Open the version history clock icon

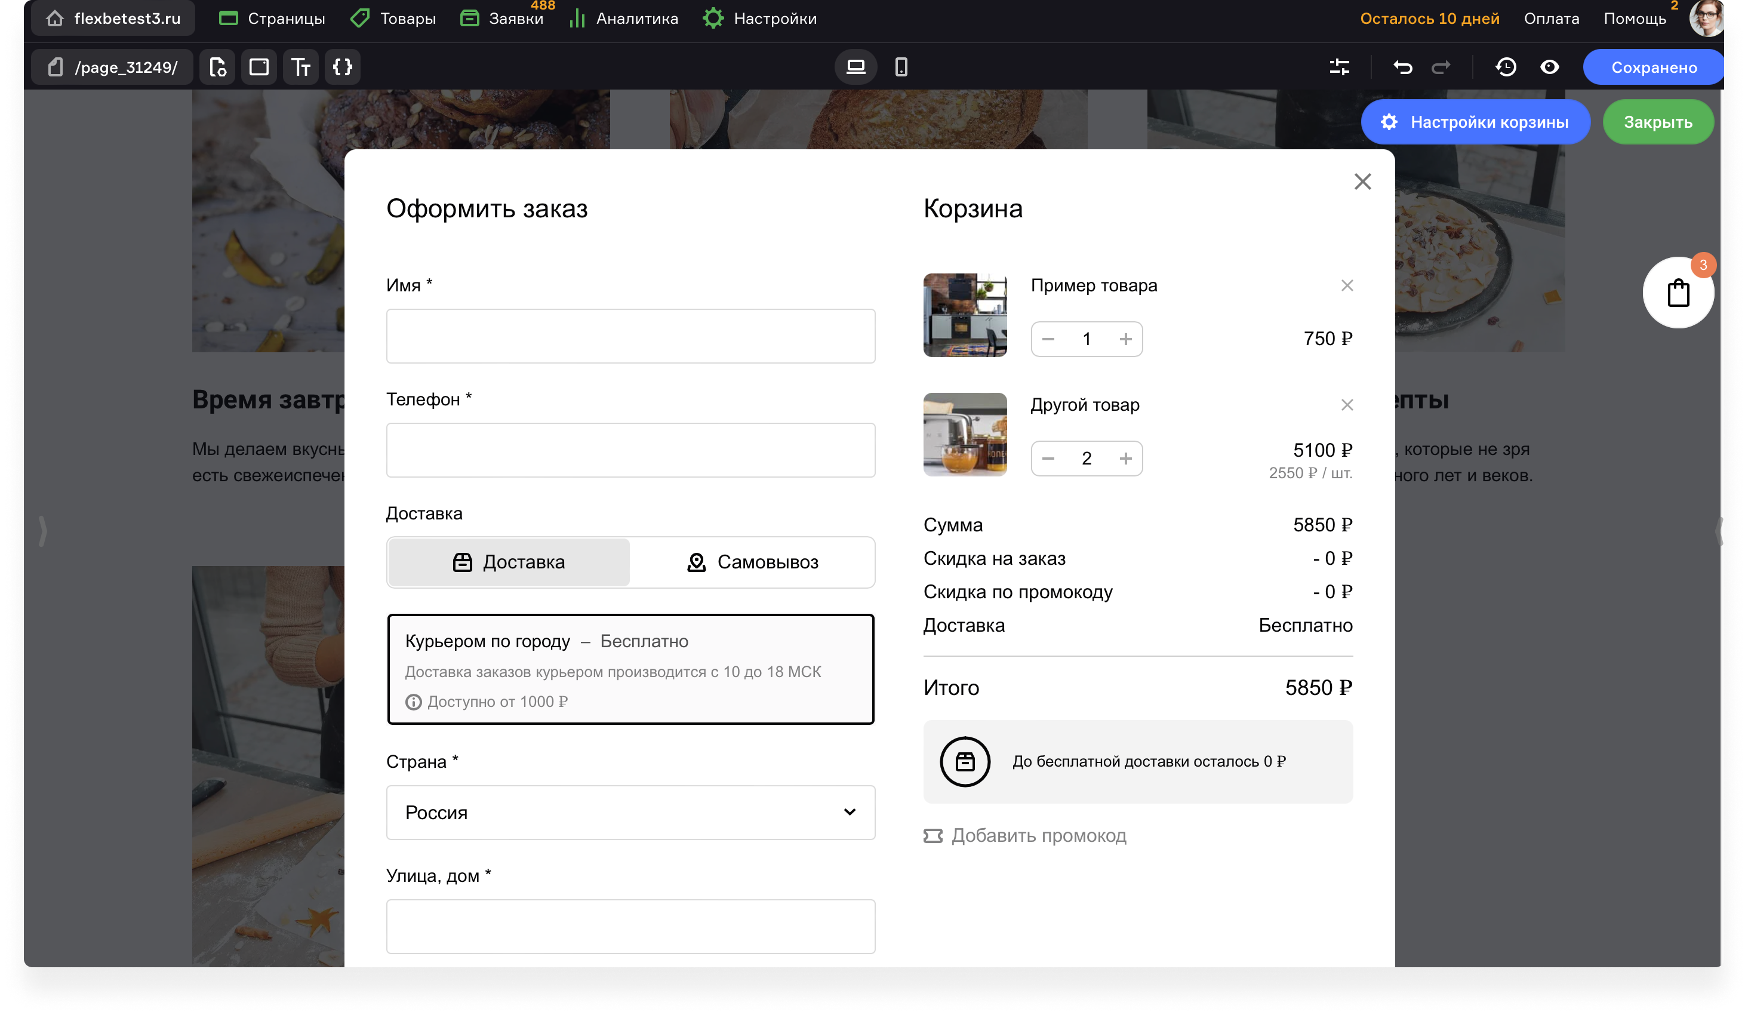tap(1506, 67)
